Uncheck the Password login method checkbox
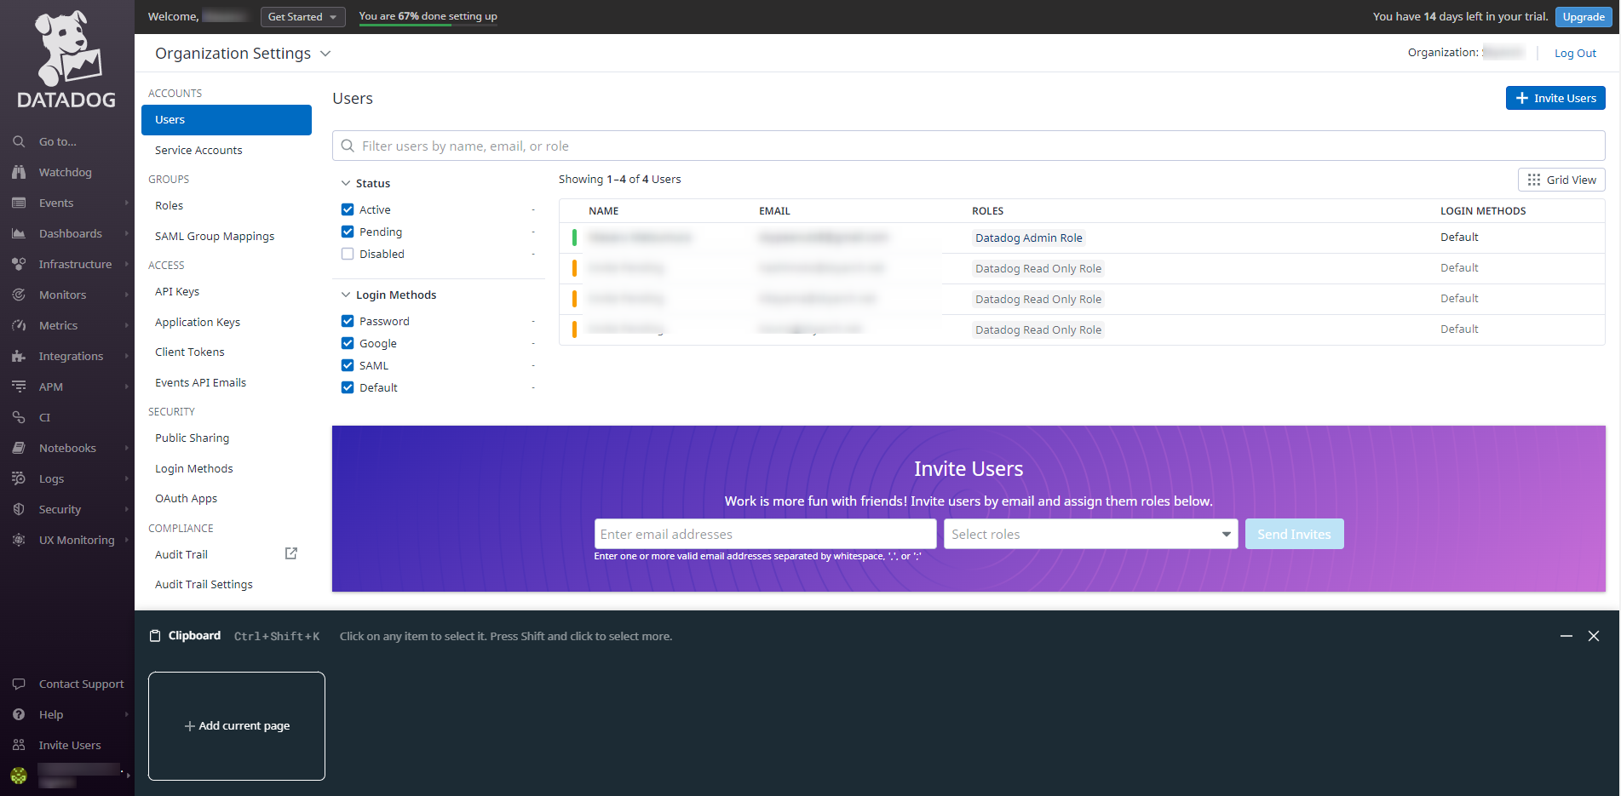The height and width of the screenshot is (796, 1621). click(348, 321)
